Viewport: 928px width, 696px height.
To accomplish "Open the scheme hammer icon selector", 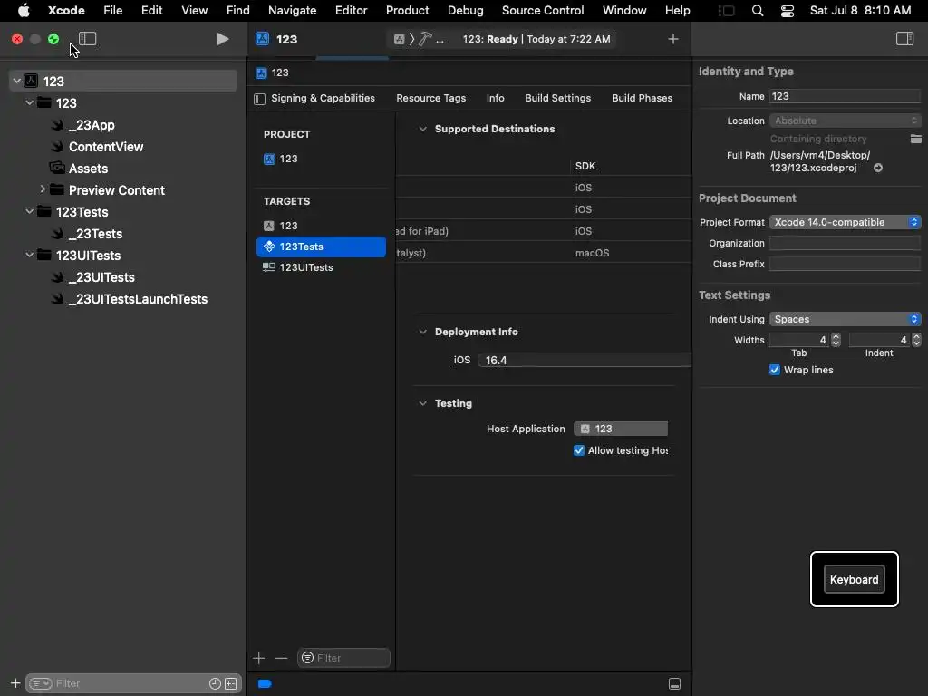I will pyautogui.click(x=425, y=39).
